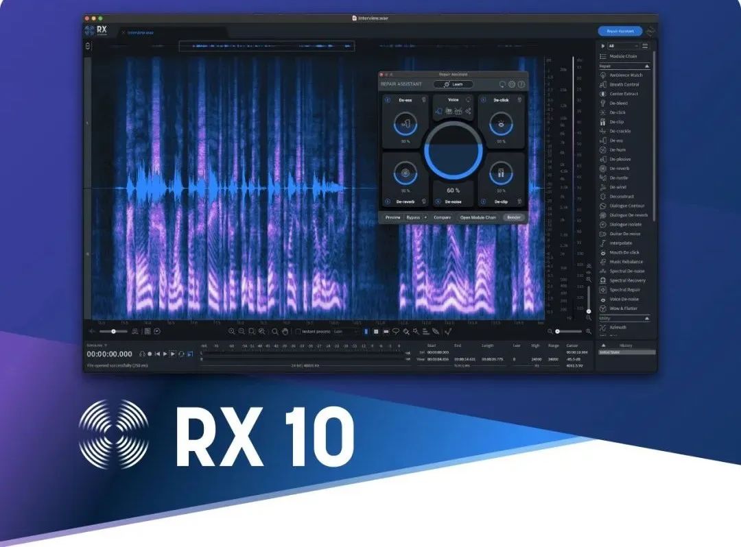The image size is (741, 547).
Task: Adjust the central De-noise amount dial
Action: [454, 151]
